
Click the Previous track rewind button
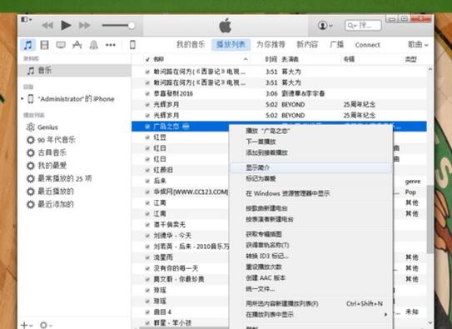click(x=47, y=26)
